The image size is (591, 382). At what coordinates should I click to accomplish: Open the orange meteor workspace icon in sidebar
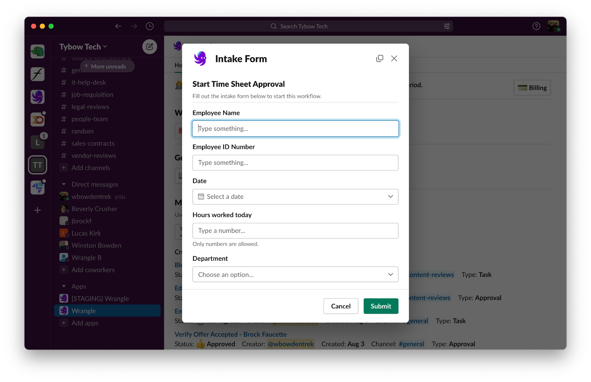37,119
